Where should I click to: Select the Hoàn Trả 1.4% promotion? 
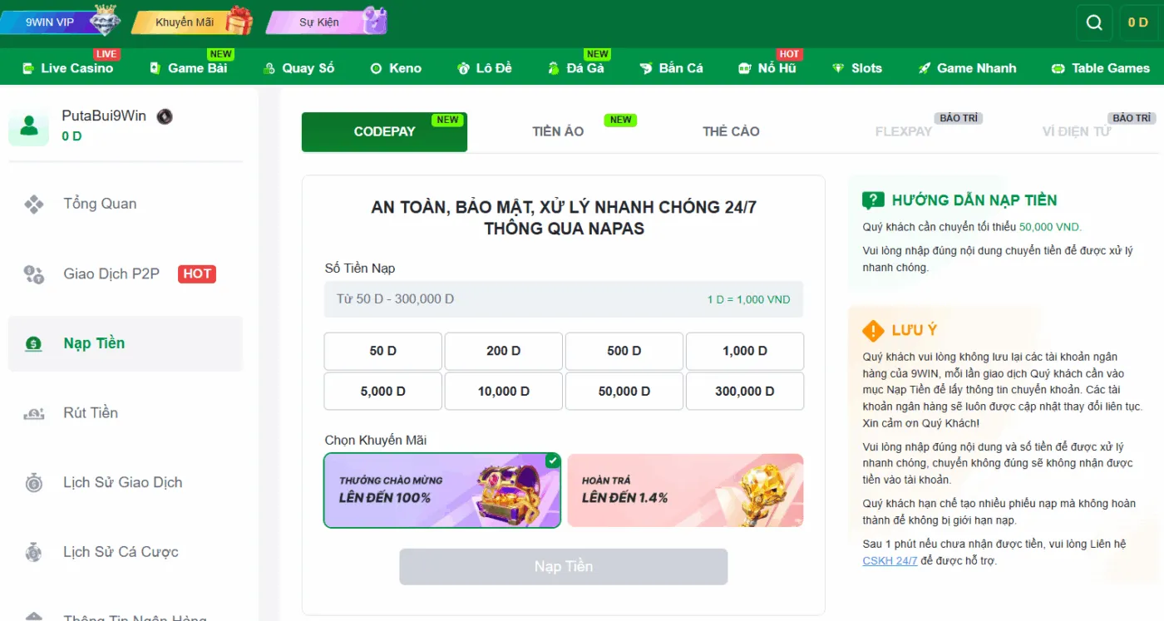(x=684, y=490)
